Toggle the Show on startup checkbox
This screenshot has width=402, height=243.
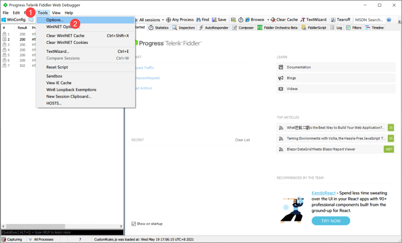click(134, 224)
